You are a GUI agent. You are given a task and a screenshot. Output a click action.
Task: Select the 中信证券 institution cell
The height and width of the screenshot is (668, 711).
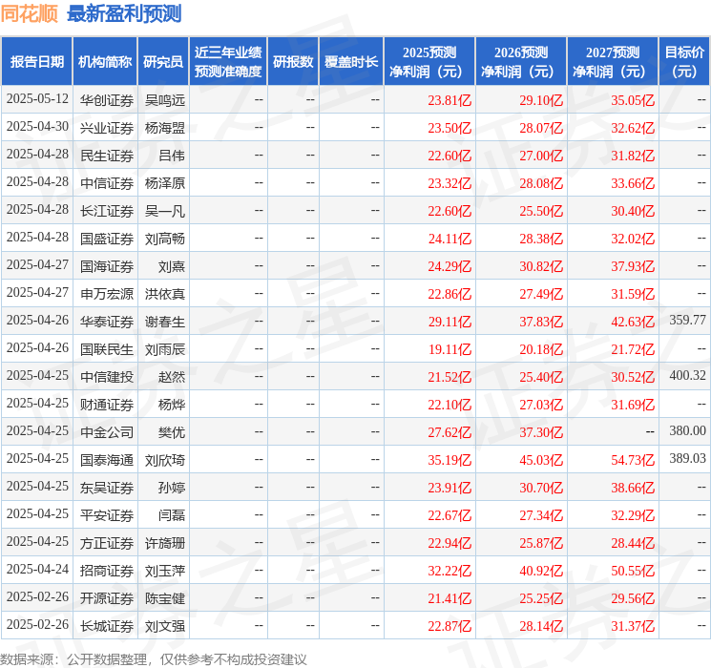click(107, 183)
